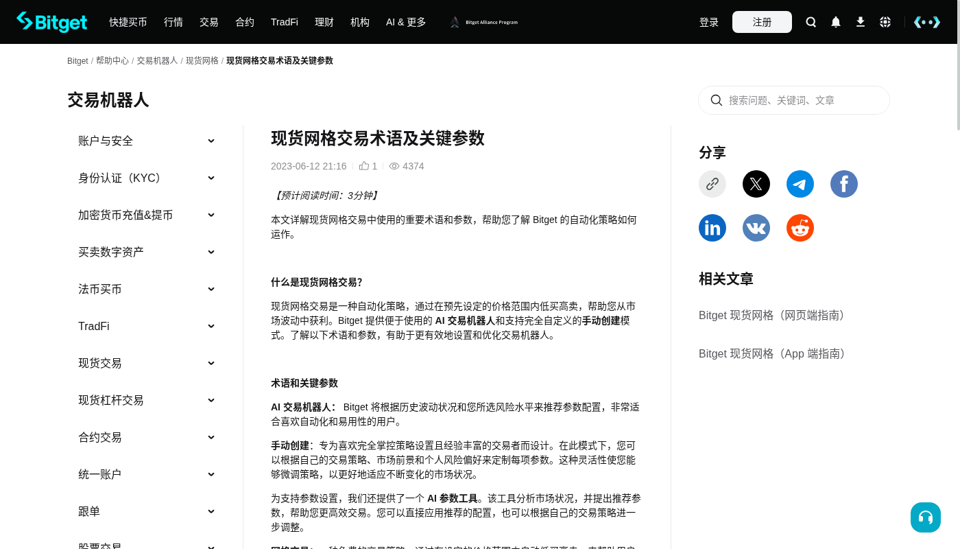Share the article on LinkedIn
The width and height of the screenshot is (960, 549).
point(712,228)
